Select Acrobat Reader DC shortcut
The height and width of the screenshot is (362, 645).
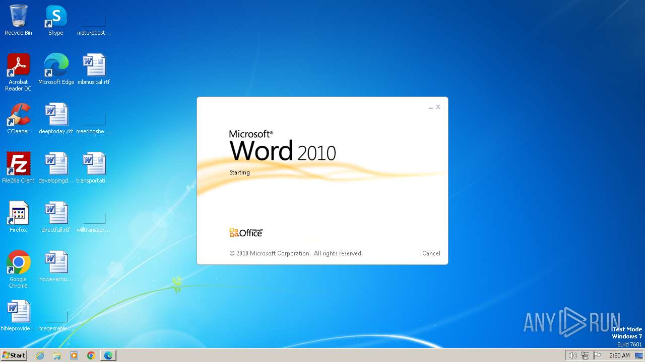[18, 72]
